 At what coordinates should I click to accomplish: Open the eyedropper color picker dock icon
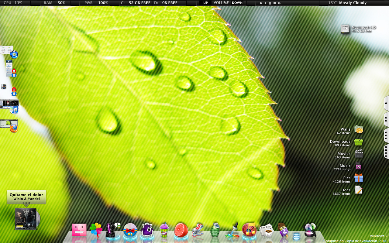pyautogui.click(x=232, y=230)
